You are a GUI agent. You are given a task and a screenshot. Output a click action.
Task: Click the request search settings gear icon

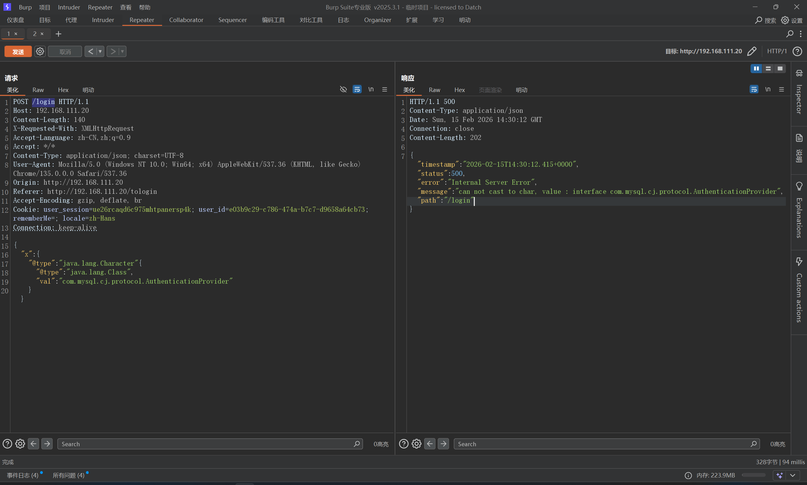[20, 444]
